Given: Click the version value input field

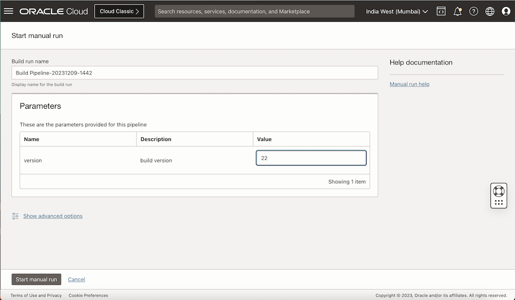Looking at the screenshot, I should (x=311, y=158).
